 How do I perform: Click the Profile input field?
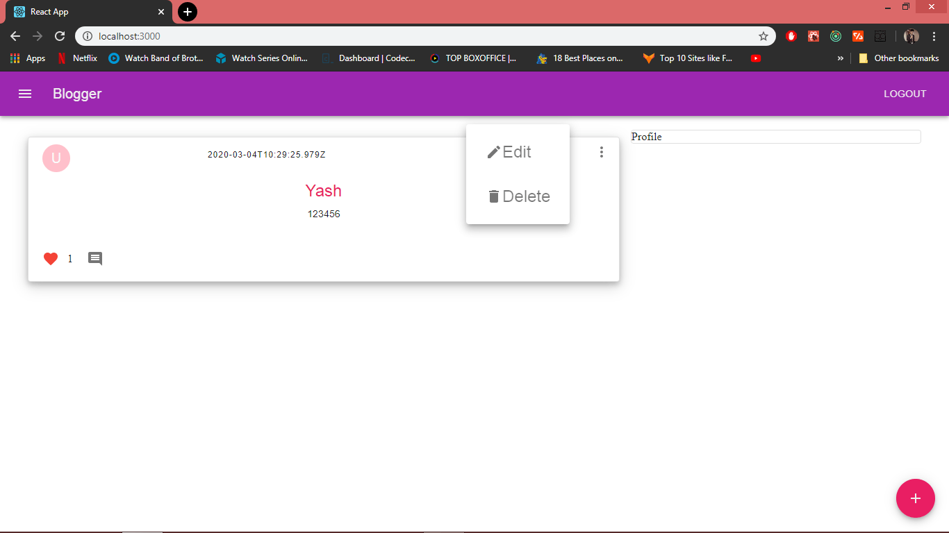[x=775, y=137]
